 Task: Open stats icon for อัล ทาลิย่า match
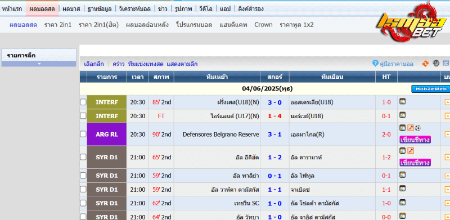[402, 174]
